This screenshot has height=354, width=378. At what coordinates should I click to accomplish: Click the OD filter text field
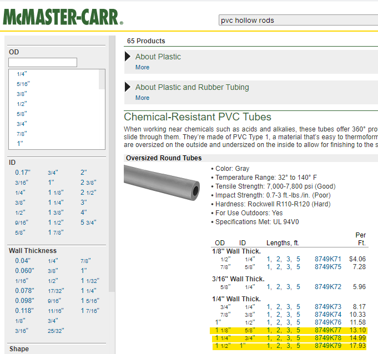43,62
